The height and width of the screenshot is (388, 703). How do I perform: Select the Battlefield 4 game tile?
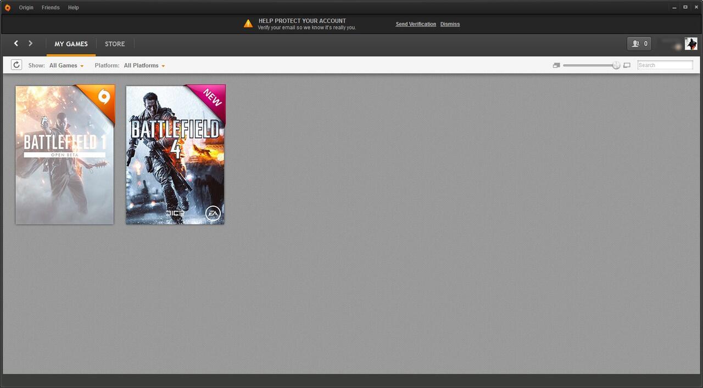pos(176,154)
